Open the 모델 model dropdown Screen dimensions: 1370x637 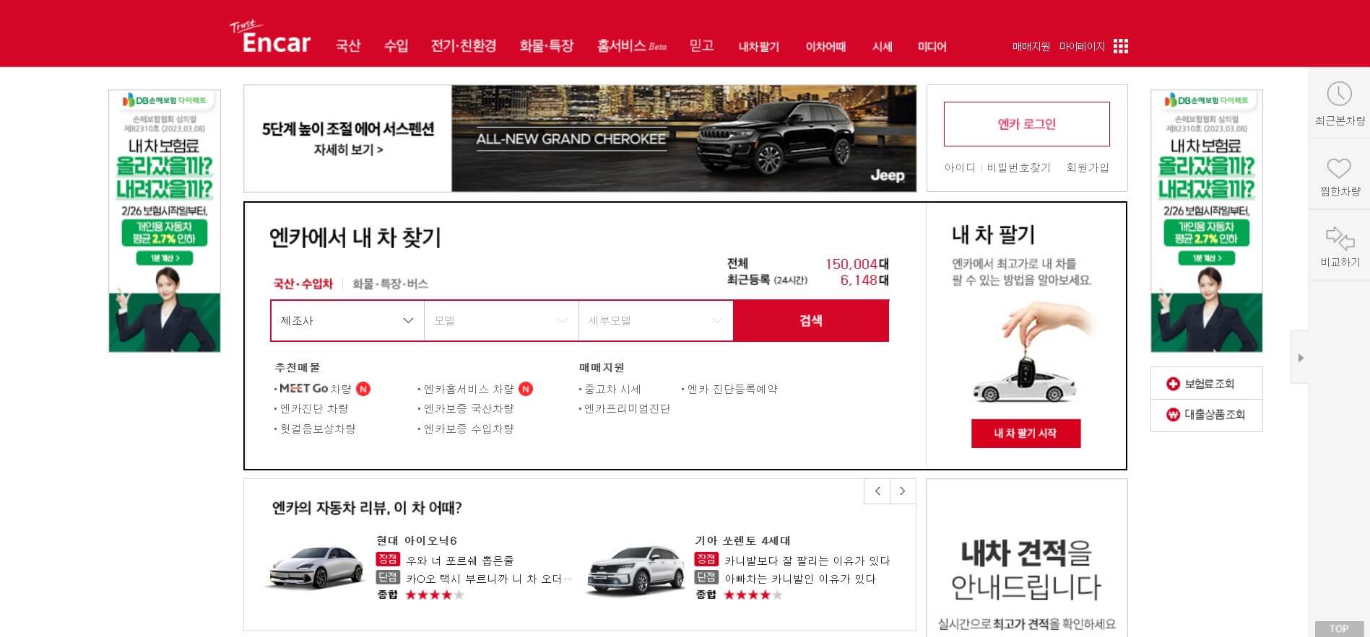click(x=501, y=320)
